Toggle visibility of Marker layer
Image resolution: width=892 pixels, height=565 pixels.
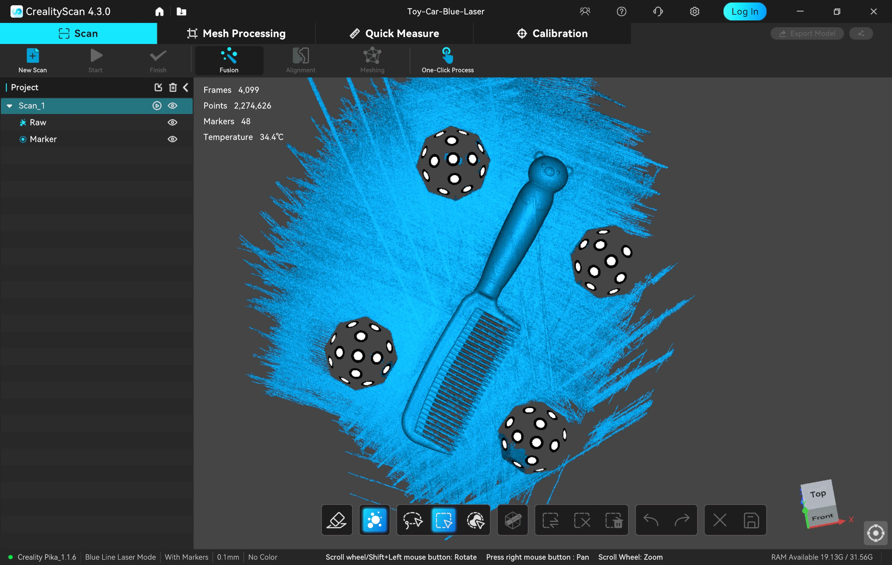(173, 139)
